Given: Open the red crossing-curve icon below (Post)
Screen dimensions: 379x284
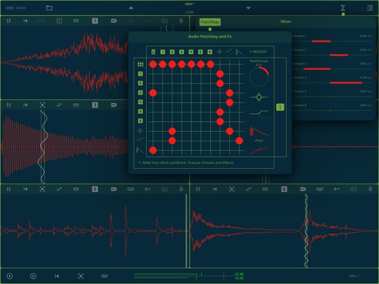Looking at the screenshot, I should click(259, 150).
